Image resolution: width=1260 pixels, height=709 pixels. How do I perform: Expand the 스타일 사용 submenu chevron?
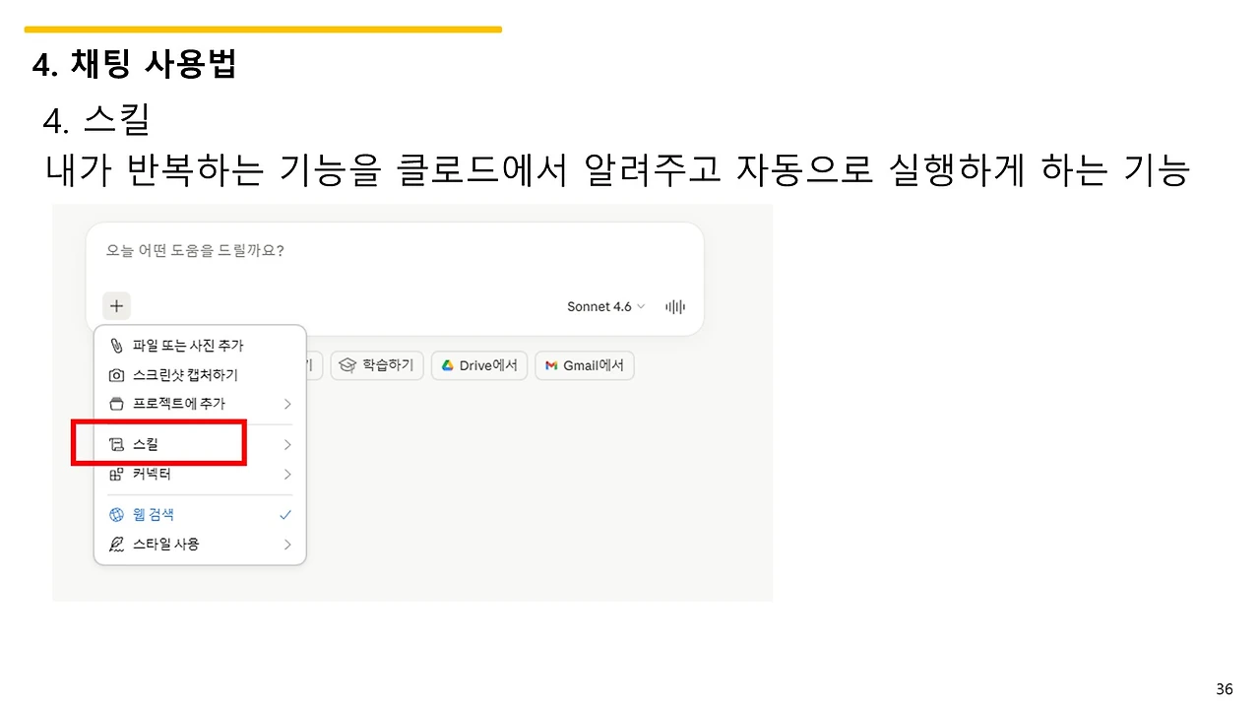[x=287, y=545]
